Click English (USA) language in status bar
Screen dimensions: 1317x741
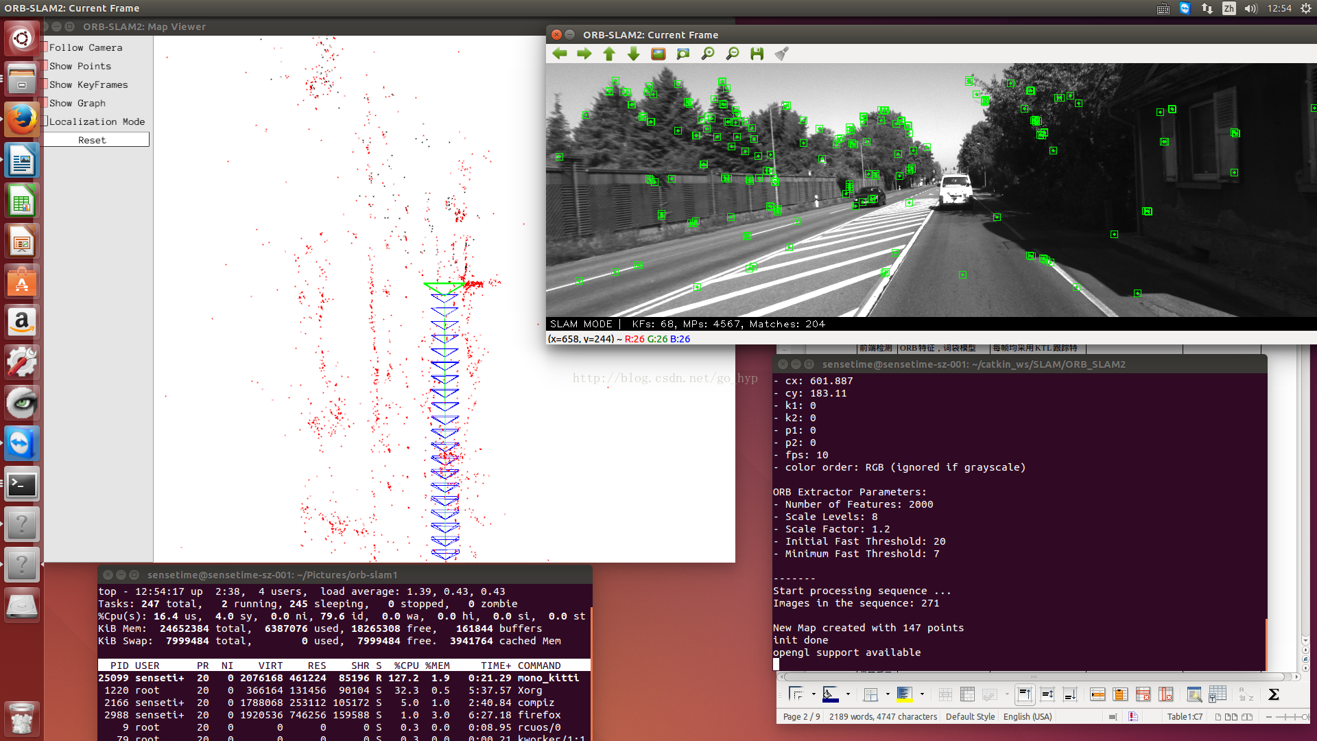coord(1028,716)
